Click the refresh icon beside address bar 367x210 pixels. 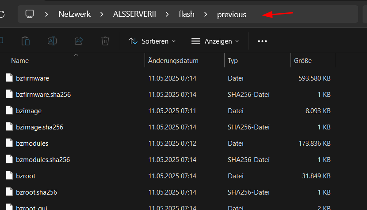[2, 14]
